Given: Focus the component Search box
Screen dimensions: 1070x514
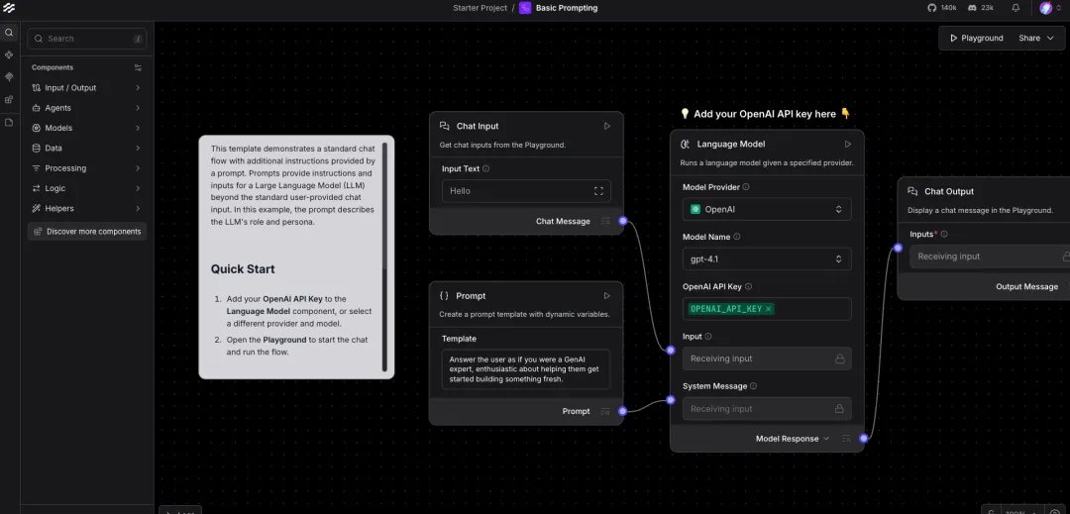Looking at the screenshot, I should [x=86, y=39].
